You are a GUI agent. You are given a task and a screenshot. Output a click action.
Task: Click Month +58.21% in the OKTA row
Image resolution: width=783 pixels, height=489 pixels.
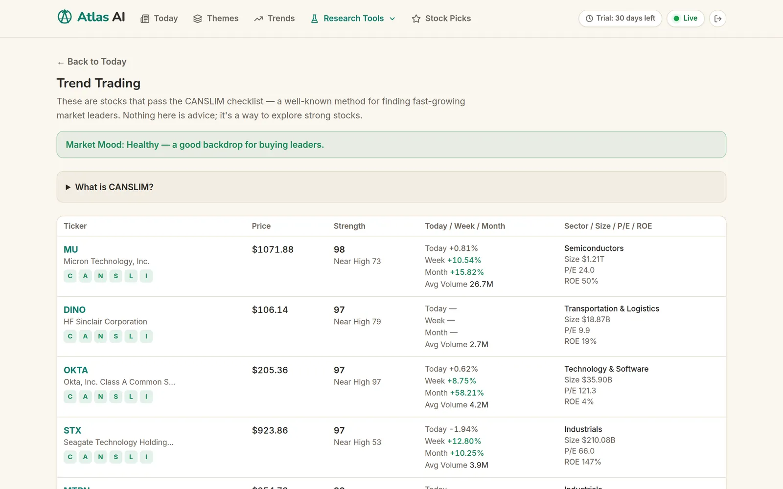454,393
